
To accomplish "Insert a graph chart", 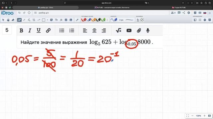I will (x=66, y=20).
